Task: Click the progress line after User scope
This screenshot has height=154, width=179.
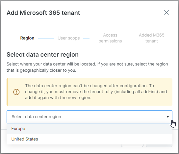Action: (86, 38)
